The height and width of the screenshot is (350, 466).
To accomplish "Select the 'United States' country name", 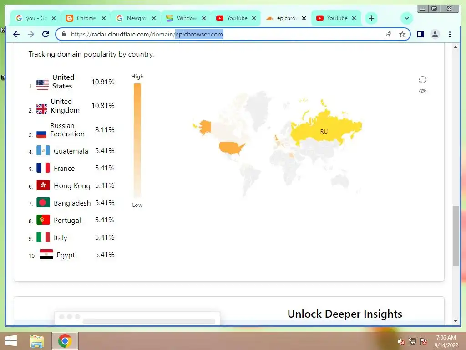I will pyautogui.click(x=63, y=82).
